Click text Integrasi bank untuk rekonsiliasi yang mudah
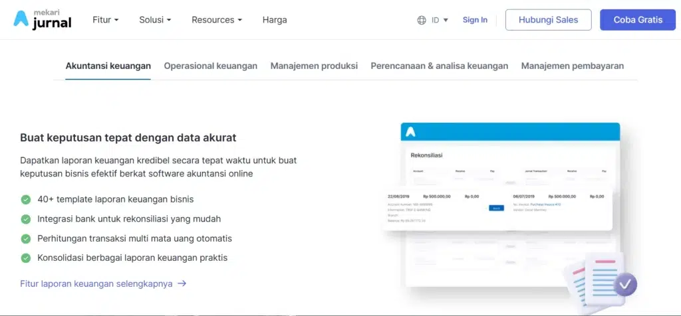This screenshot has width=681, height=316. coord(129,219)
